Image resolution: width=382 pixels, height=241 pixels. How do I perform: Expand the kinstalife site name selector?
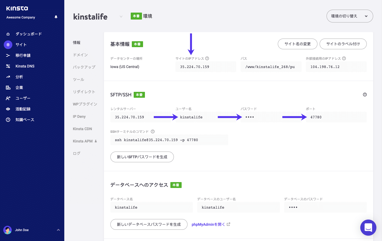pos(121,16)
